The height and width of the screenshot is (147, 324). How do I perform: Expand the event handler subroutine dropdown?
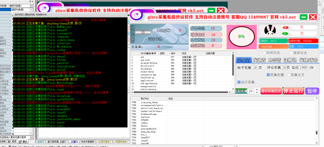click(x=30, y=138)
